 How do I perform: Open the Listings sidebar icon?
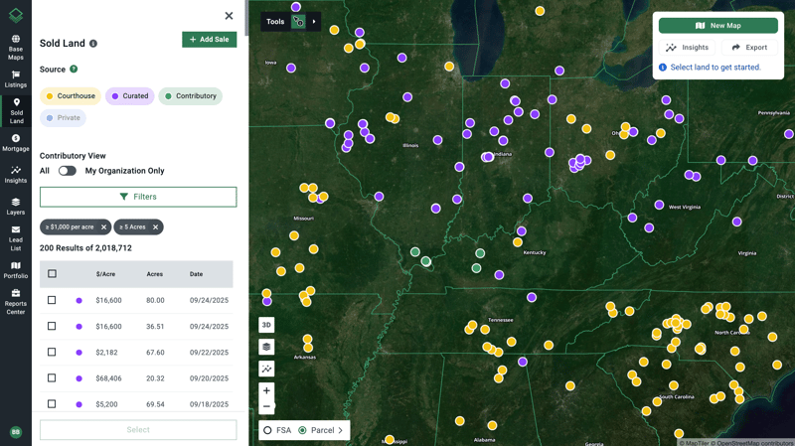(16, 78)
